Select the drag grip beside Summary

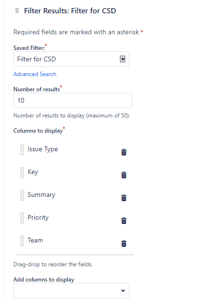(x=22, y=195)
